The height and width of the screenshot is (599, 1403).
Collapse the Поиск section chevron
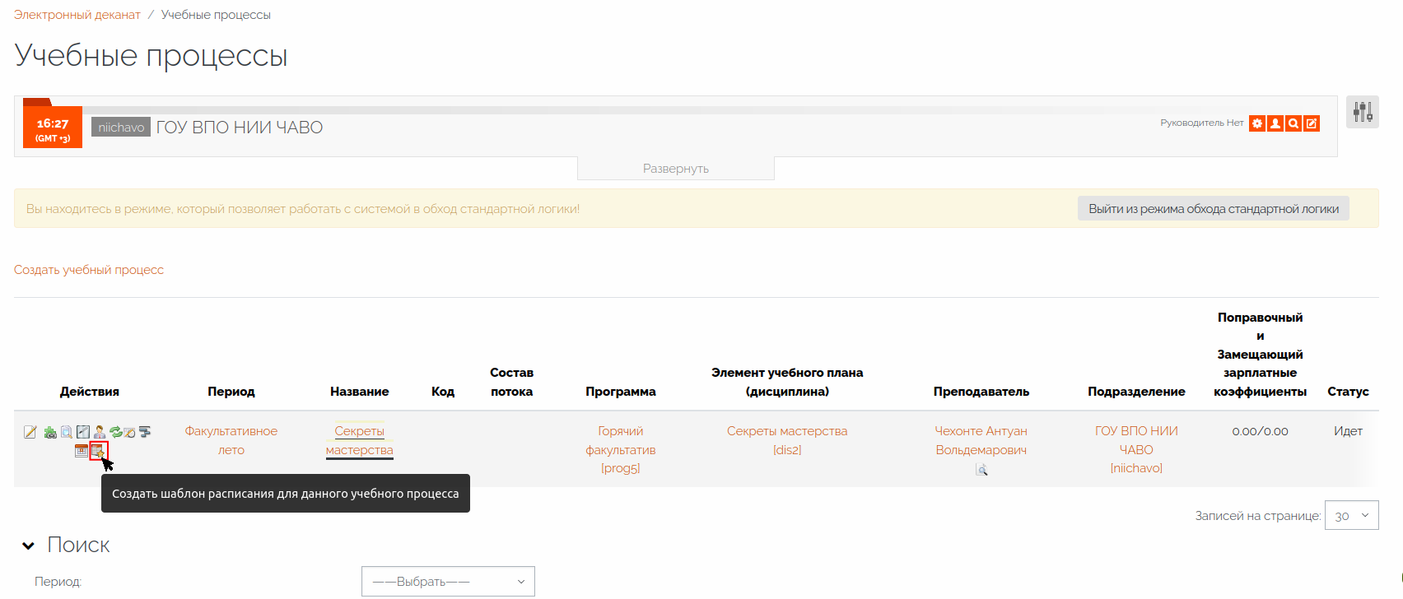pyautogui.click(x=29, y=546)
